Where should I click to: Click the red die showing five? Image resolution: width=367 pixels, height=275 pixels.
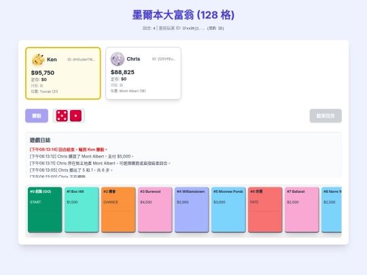(62, 115)
